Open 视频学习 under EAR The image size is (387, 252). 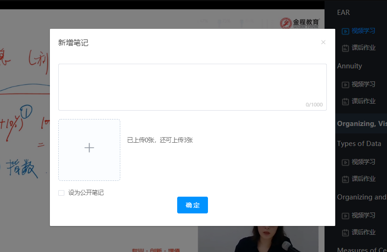click(x=363, y=31)
